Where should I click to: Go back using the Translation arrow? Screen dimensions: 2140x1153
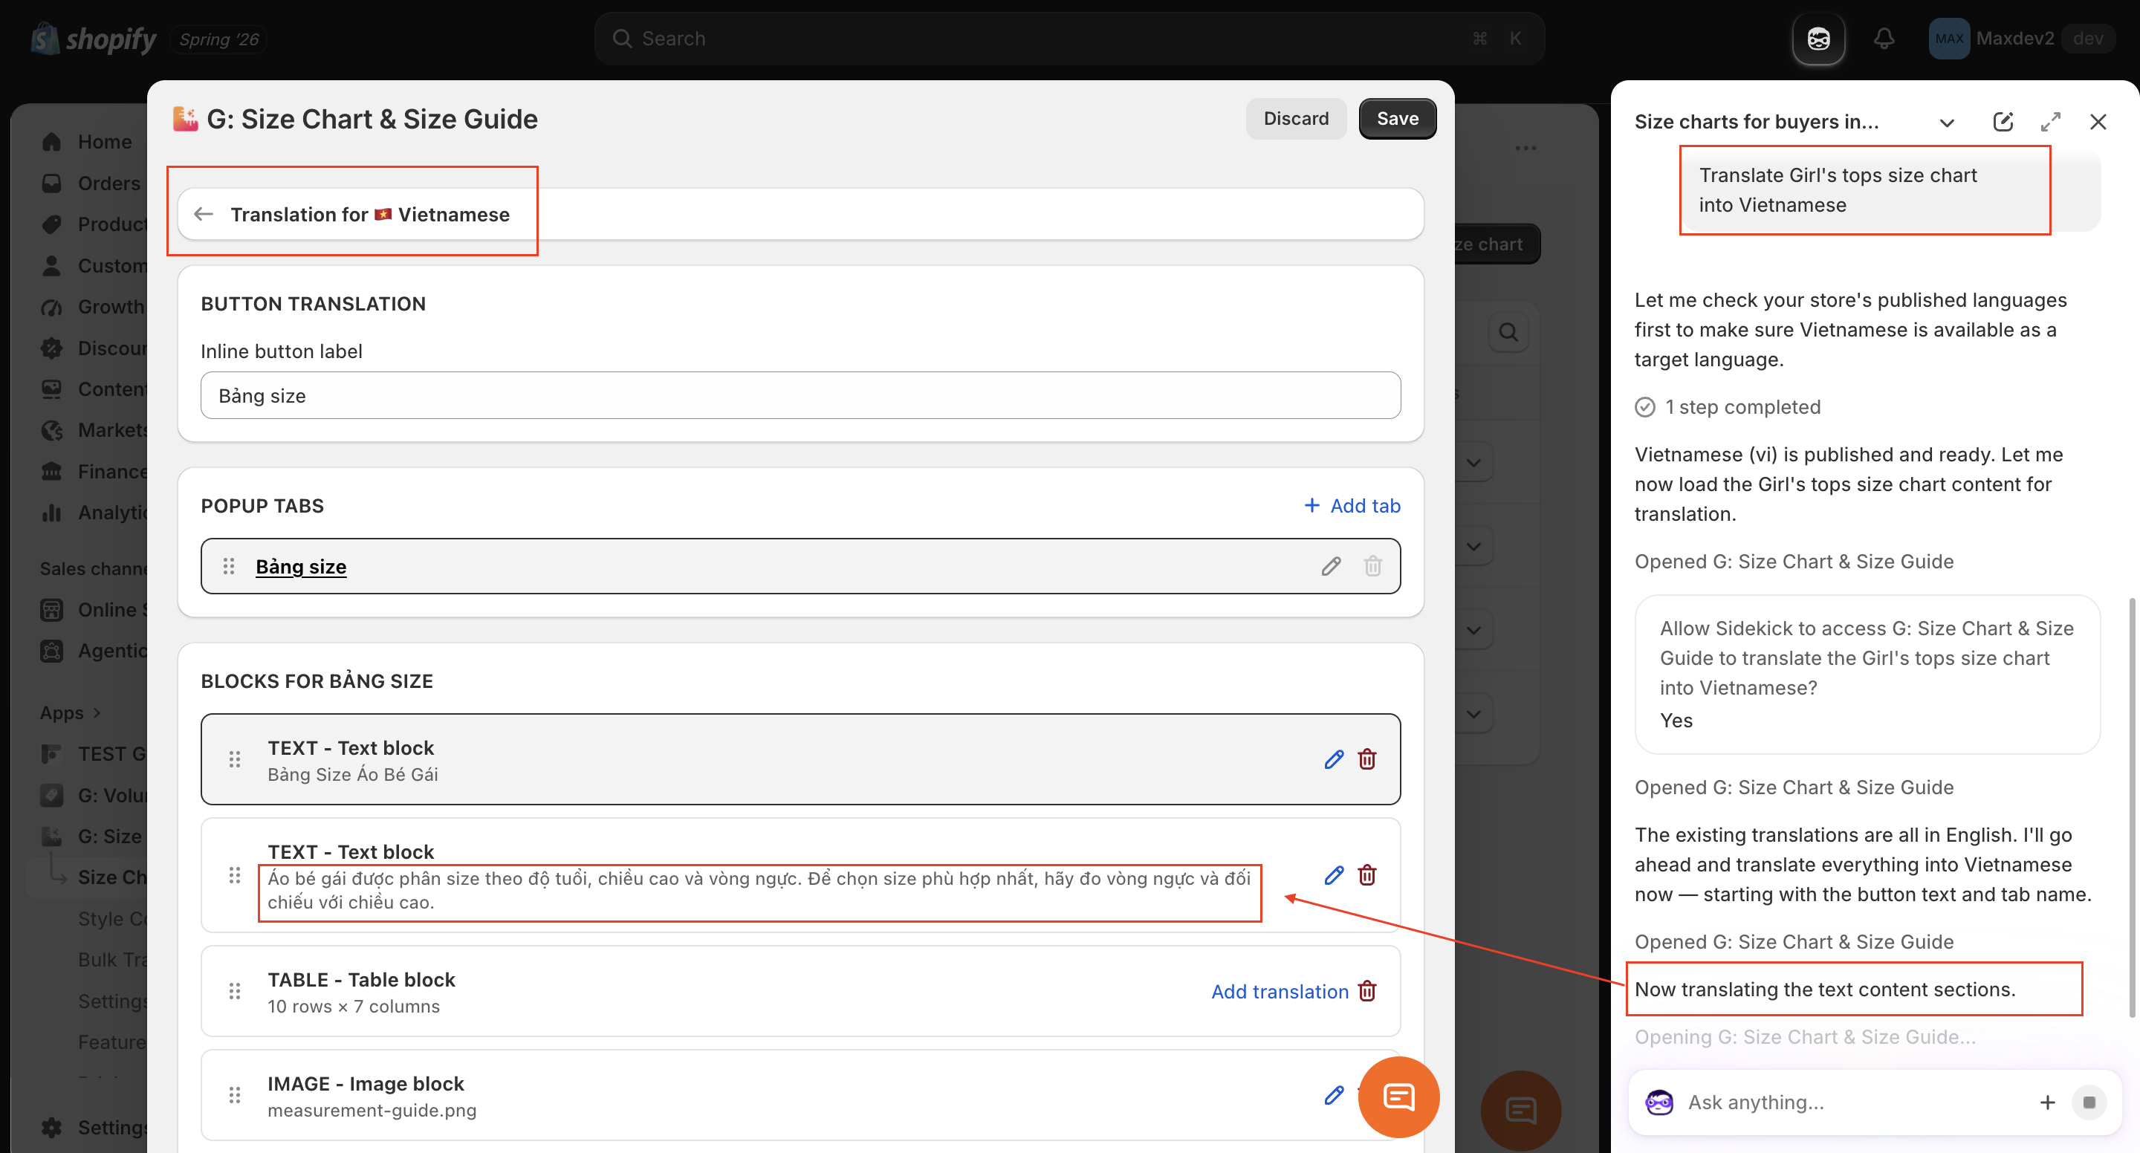pyautogui.click(x=204, y=214)
